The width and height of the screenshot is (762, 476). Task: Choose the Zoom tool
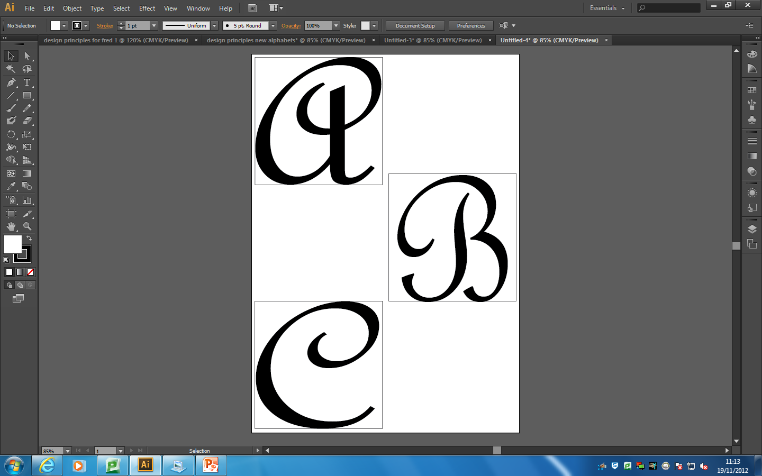point(28,226)
